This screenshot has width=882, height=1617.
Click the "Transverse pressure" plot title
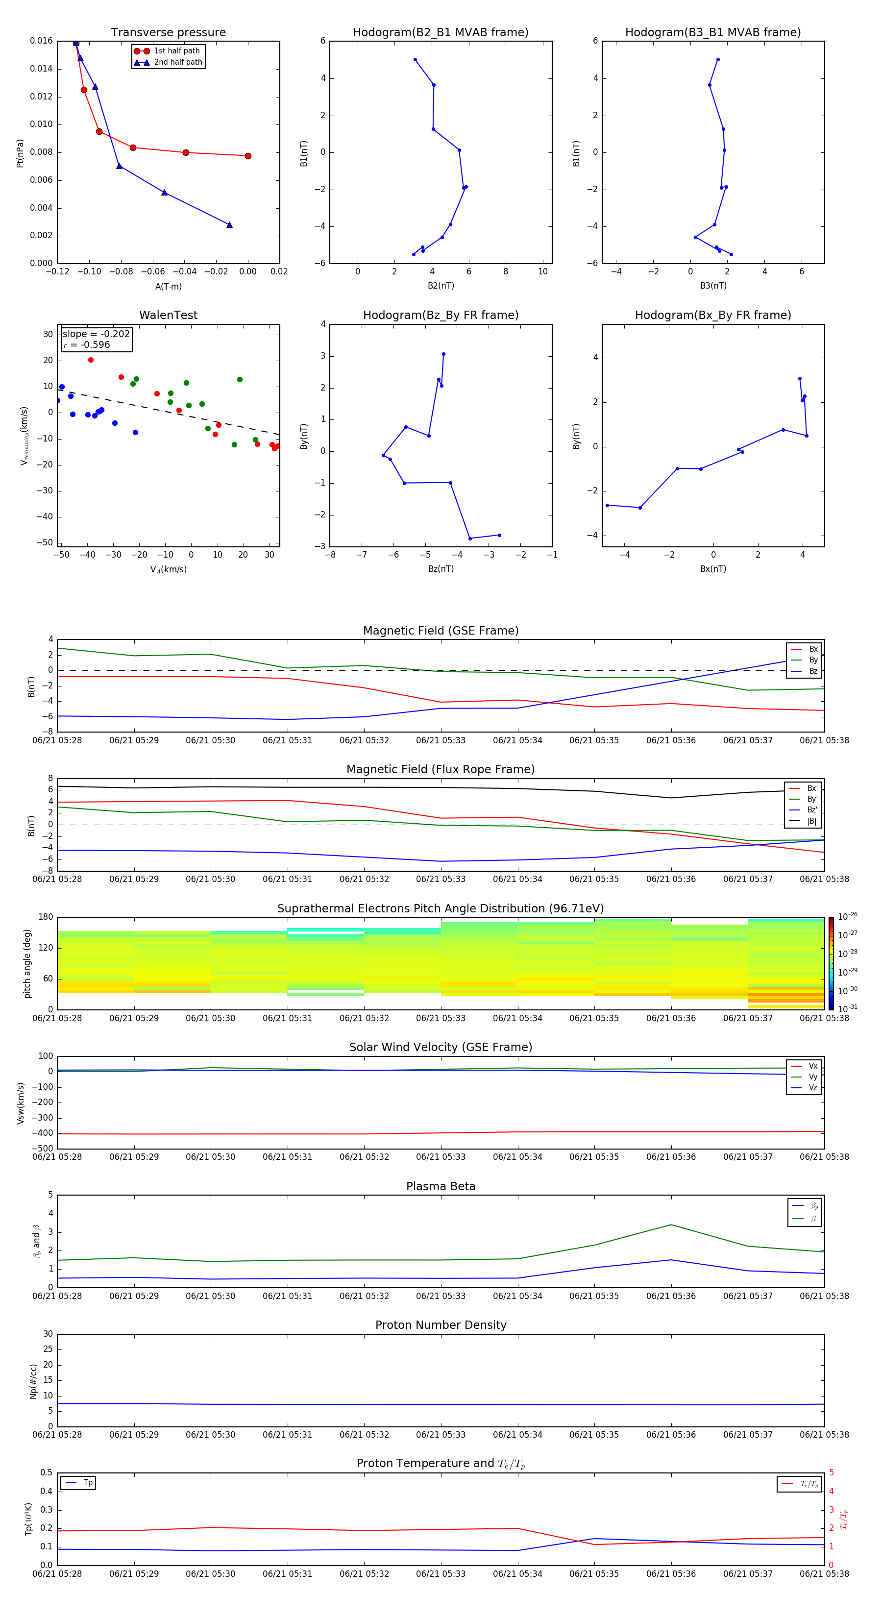click(x=168, y=33)
